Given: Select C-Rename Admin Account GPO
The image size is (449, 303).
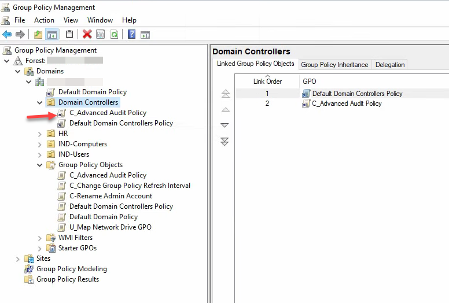Looking at the screenshot, I should click(x=111, y=196).
